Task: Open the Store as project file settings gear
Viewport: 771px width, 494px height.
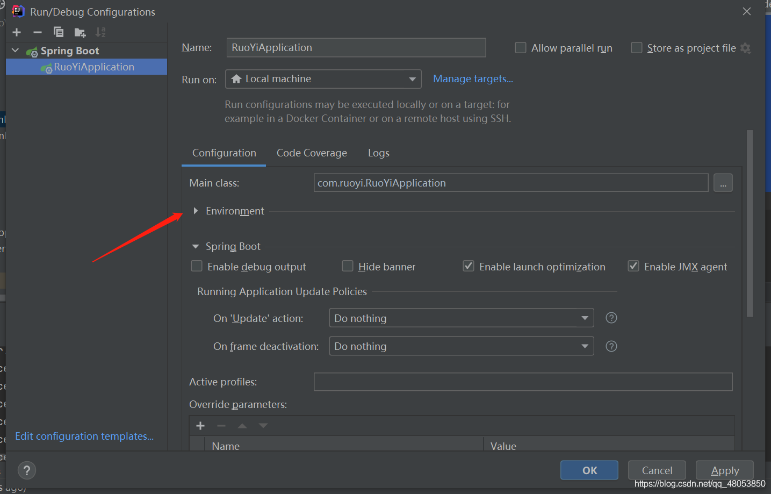Action: (x=746, y=48)
